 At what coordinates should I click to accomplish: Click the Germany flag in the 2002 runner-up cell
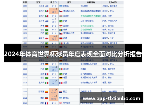pyautogui.click(x=61, y=78)
